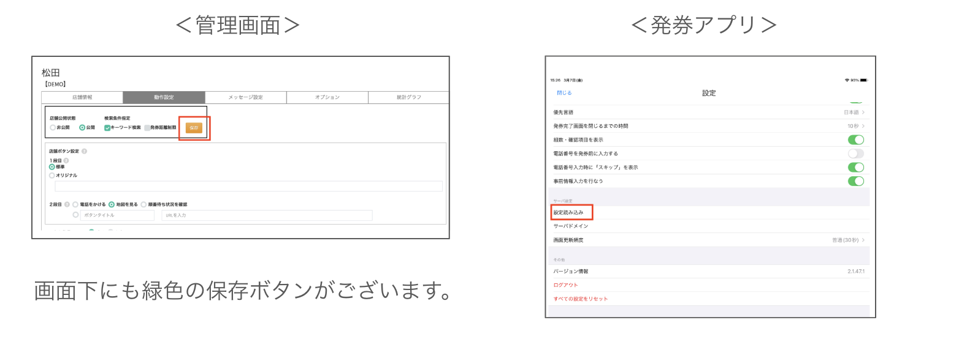The image size is (959, 339).
Task: Select the 順番待ち状況を確認 radio button
Action: point(143,204)
